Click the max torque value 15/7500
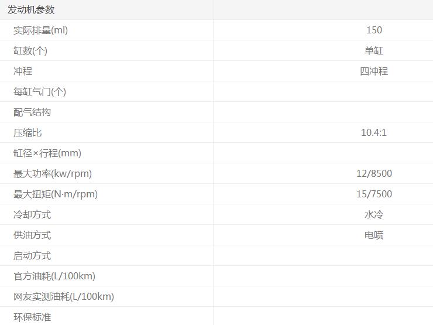Viewport: 433px width, 325px height. click(374, 194)
